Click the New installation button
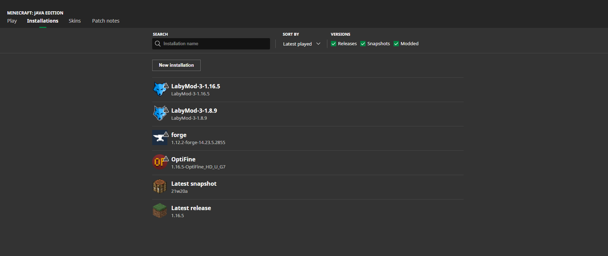Screen dimensions: 608x256 176,65
